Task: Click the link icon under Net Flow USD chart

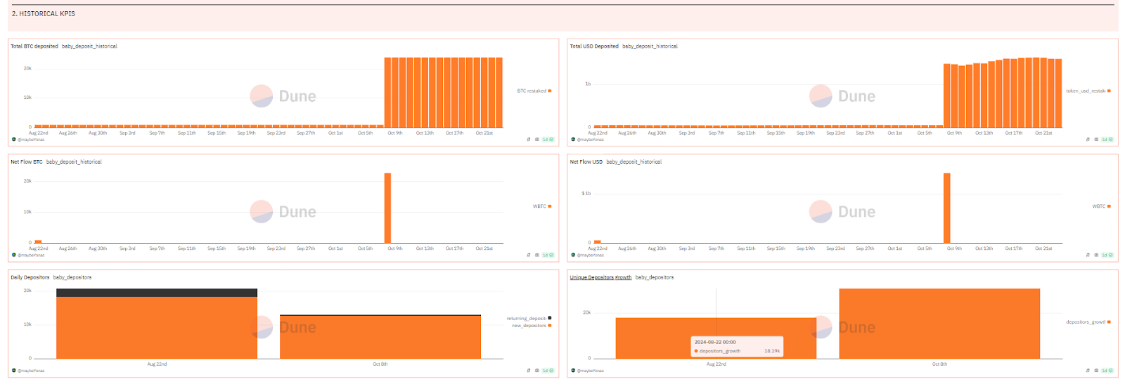Action: point(1088,255)
